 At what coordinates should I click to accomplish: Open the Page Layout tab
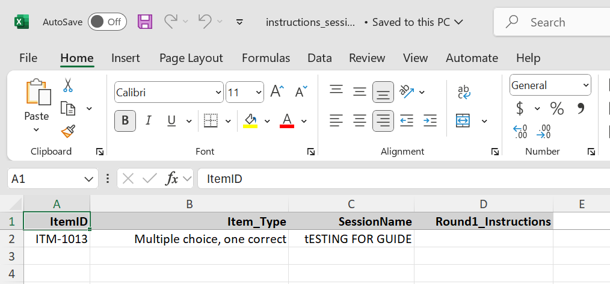[191, 58]
